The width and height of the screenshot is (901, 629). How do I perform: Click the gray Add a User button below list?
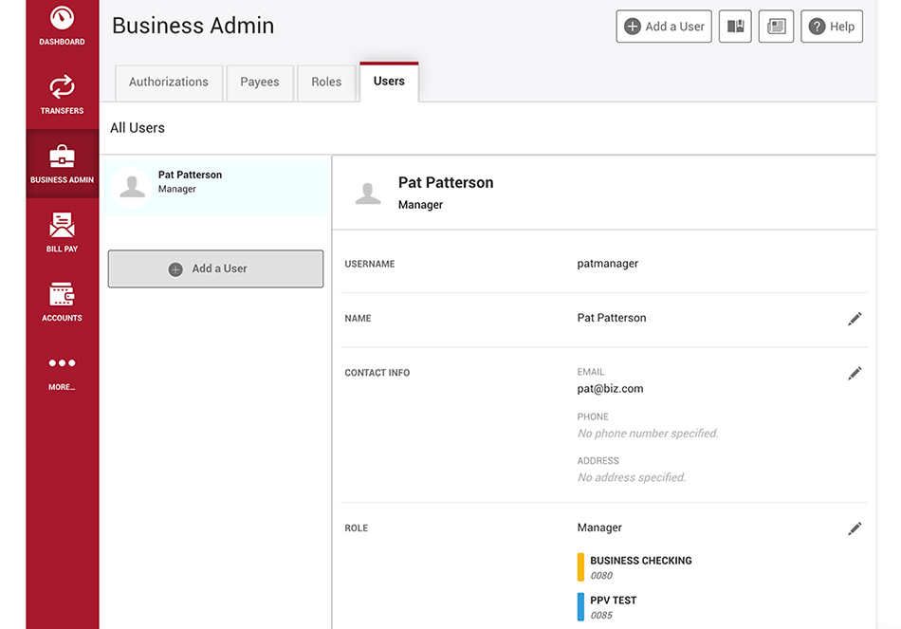(x=215, y=268)
